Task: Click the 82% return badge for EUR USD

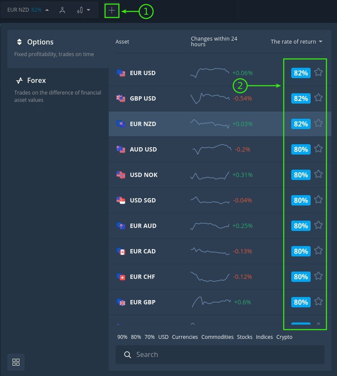Action: tap(301, 73)
